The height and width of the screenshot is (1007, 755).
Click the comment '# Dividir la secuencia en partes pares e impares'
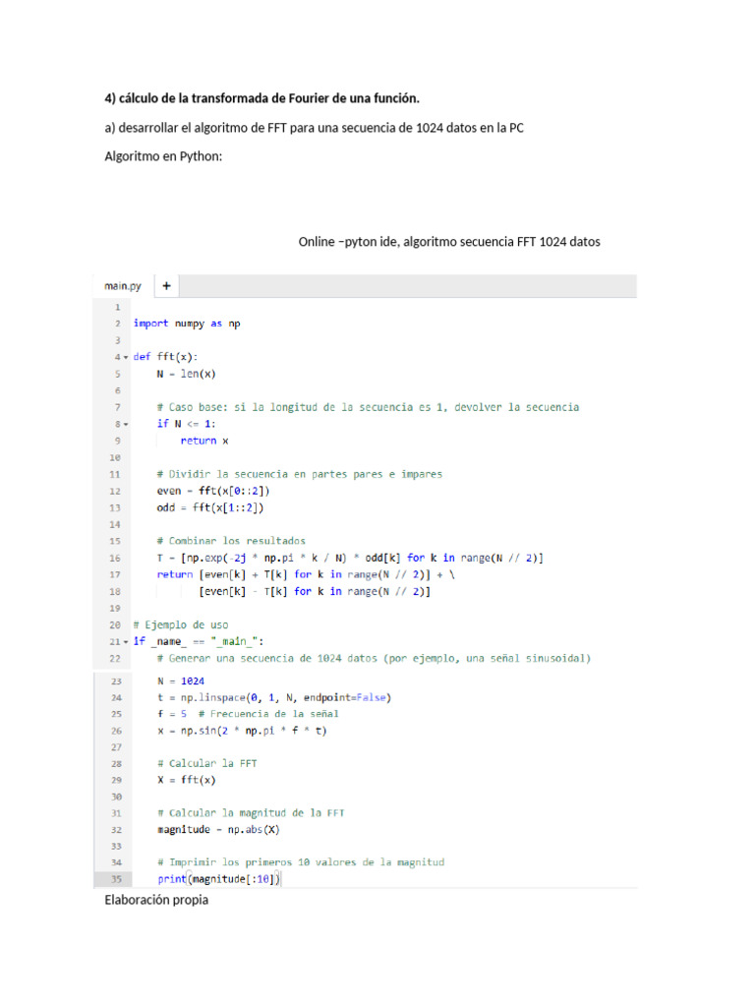[x=299, y=474]
